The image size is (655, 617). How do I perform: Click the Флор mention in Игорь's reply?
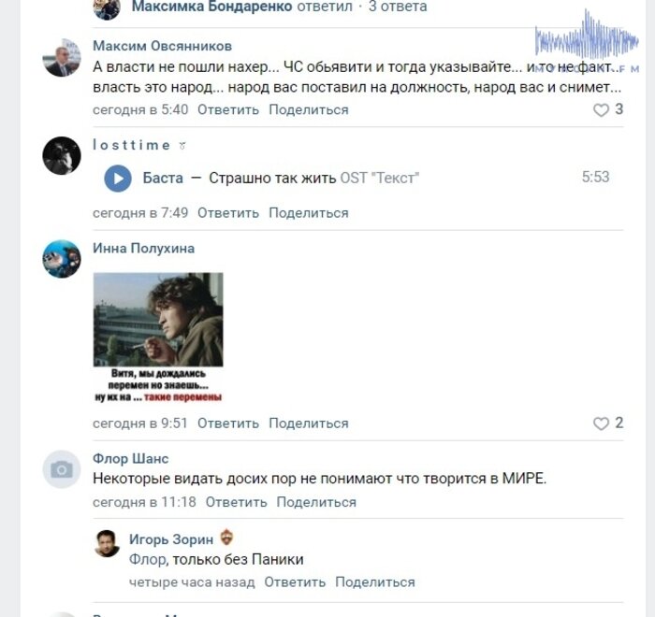coord(148,559)
